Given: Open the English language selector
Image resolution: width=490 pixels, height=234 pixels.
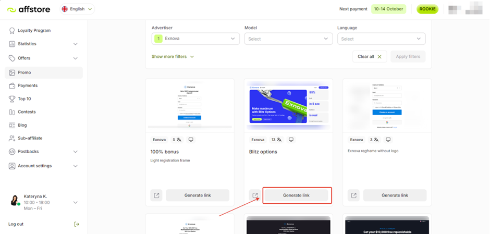Looking at the screenshot, I should click(x=77, y=9).
